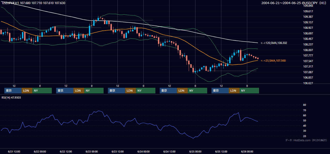Select the RSI(14) 47.9303 indicator label

click(x=11, y=98)
